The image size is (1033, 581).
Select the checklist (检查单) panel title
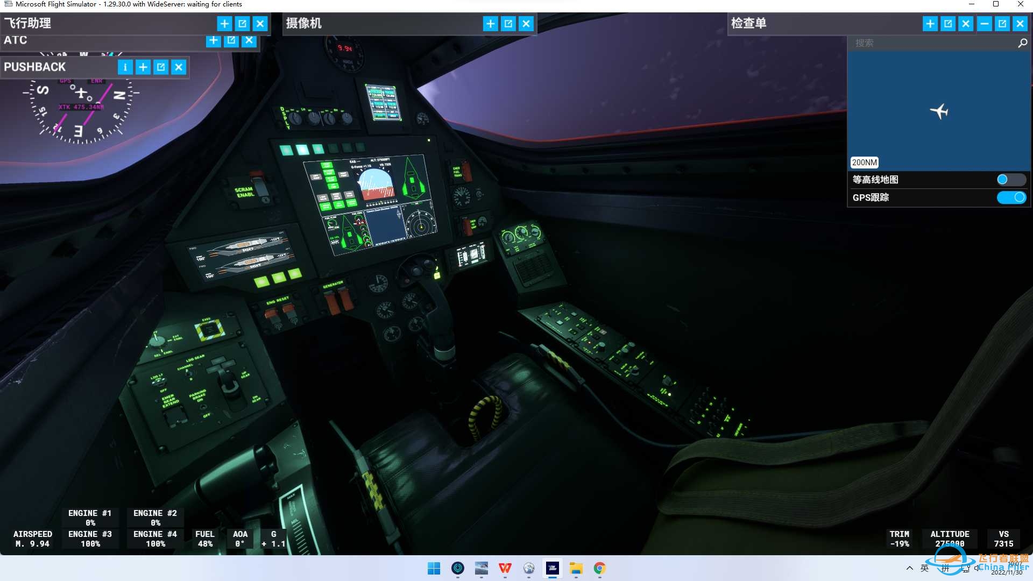pos(748,24)
